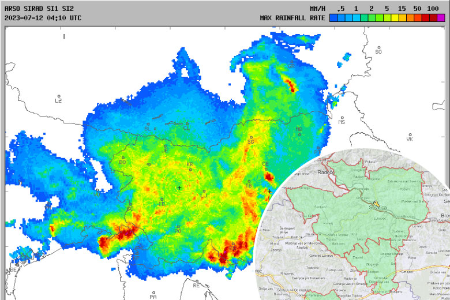Click the MAX RAINFALL RATE legend title

292,18
